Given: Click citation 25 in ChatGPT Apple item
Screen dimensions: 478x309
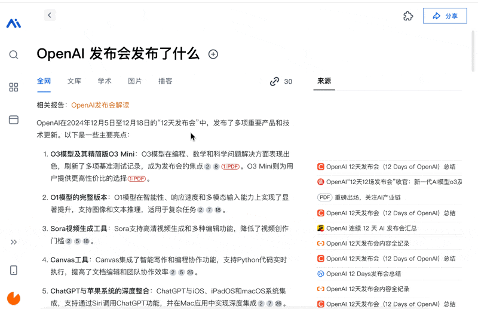Looking at the screenshot, I should click(x=278, y=304).
